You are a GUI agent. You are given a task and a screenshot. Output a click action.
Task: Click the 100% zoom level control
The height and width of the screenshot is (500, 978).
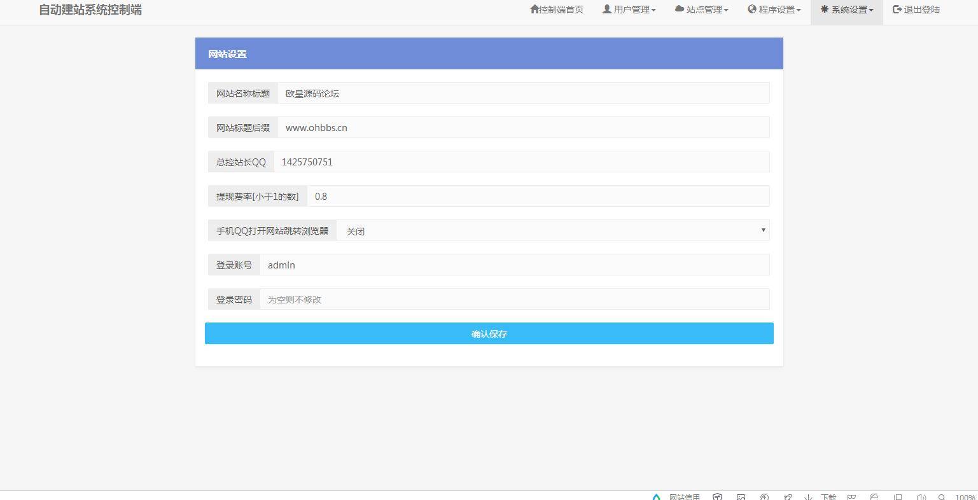point(963,497)
